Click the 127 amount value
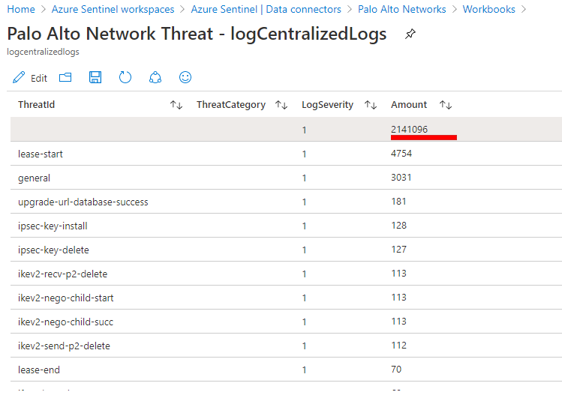Screen dimensions: 562x419 (399, 250)
